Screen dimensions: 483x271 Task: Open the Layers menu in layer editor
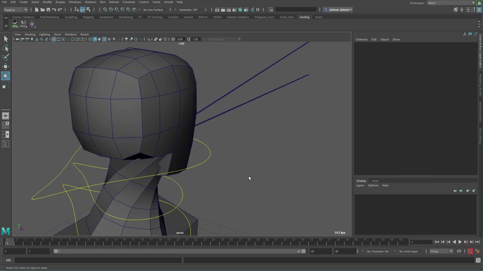click(x=360, y=185)
